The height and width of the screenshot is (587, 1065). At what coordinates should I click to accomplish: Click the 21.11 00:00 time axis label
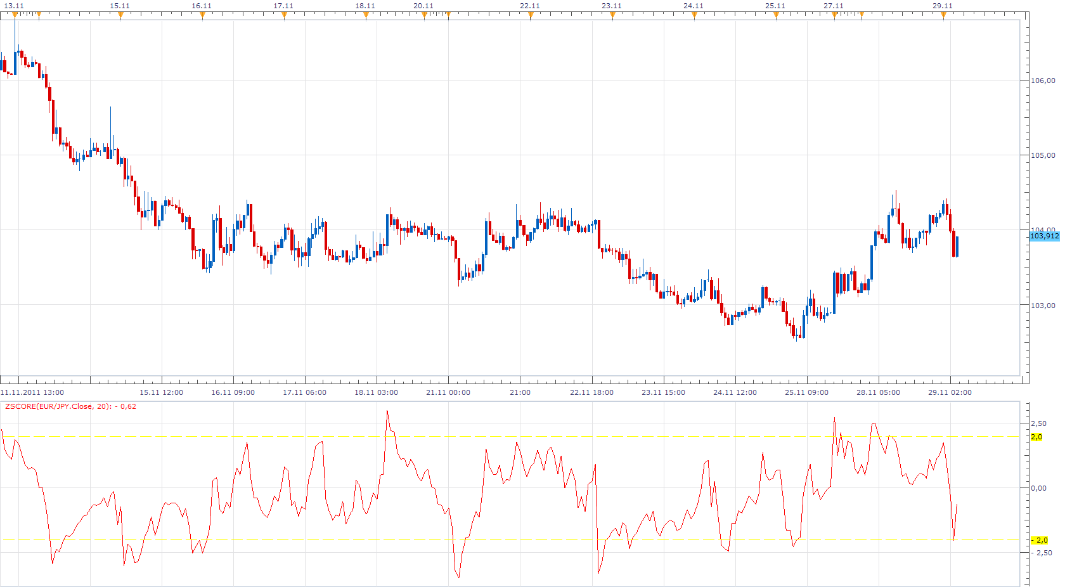click(x=448, y=392)
